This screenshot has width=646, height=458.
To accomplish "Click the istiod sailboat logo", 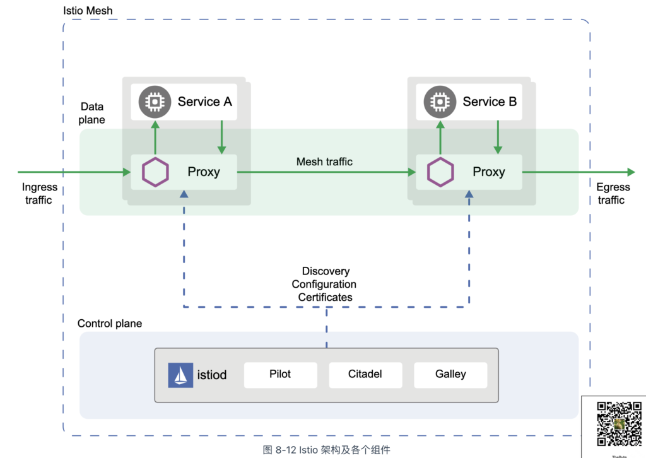I will (180, 375).
